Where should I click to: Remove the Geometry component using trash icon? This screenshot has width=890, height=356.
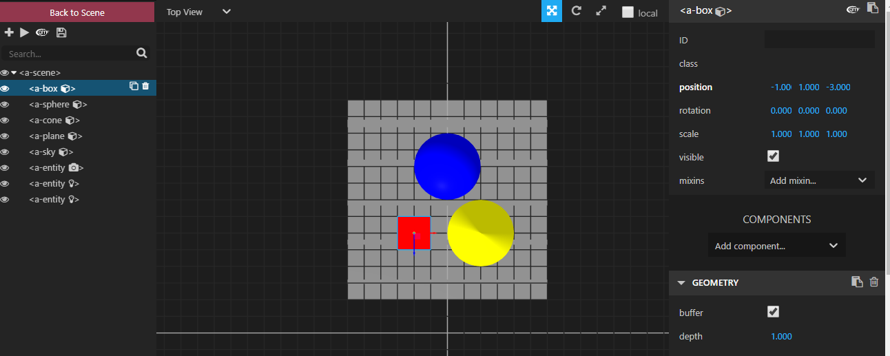click(874, 282)
